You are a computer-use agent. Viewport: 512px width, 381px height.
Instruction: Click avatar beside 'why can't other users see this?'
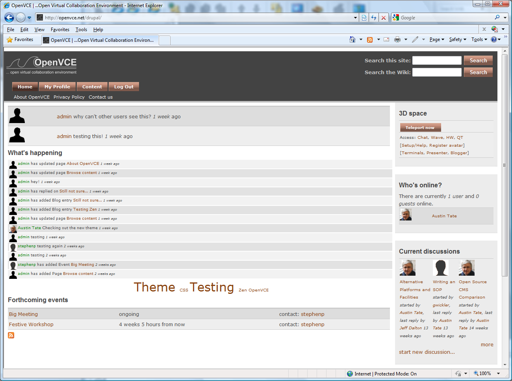(17, 116)
